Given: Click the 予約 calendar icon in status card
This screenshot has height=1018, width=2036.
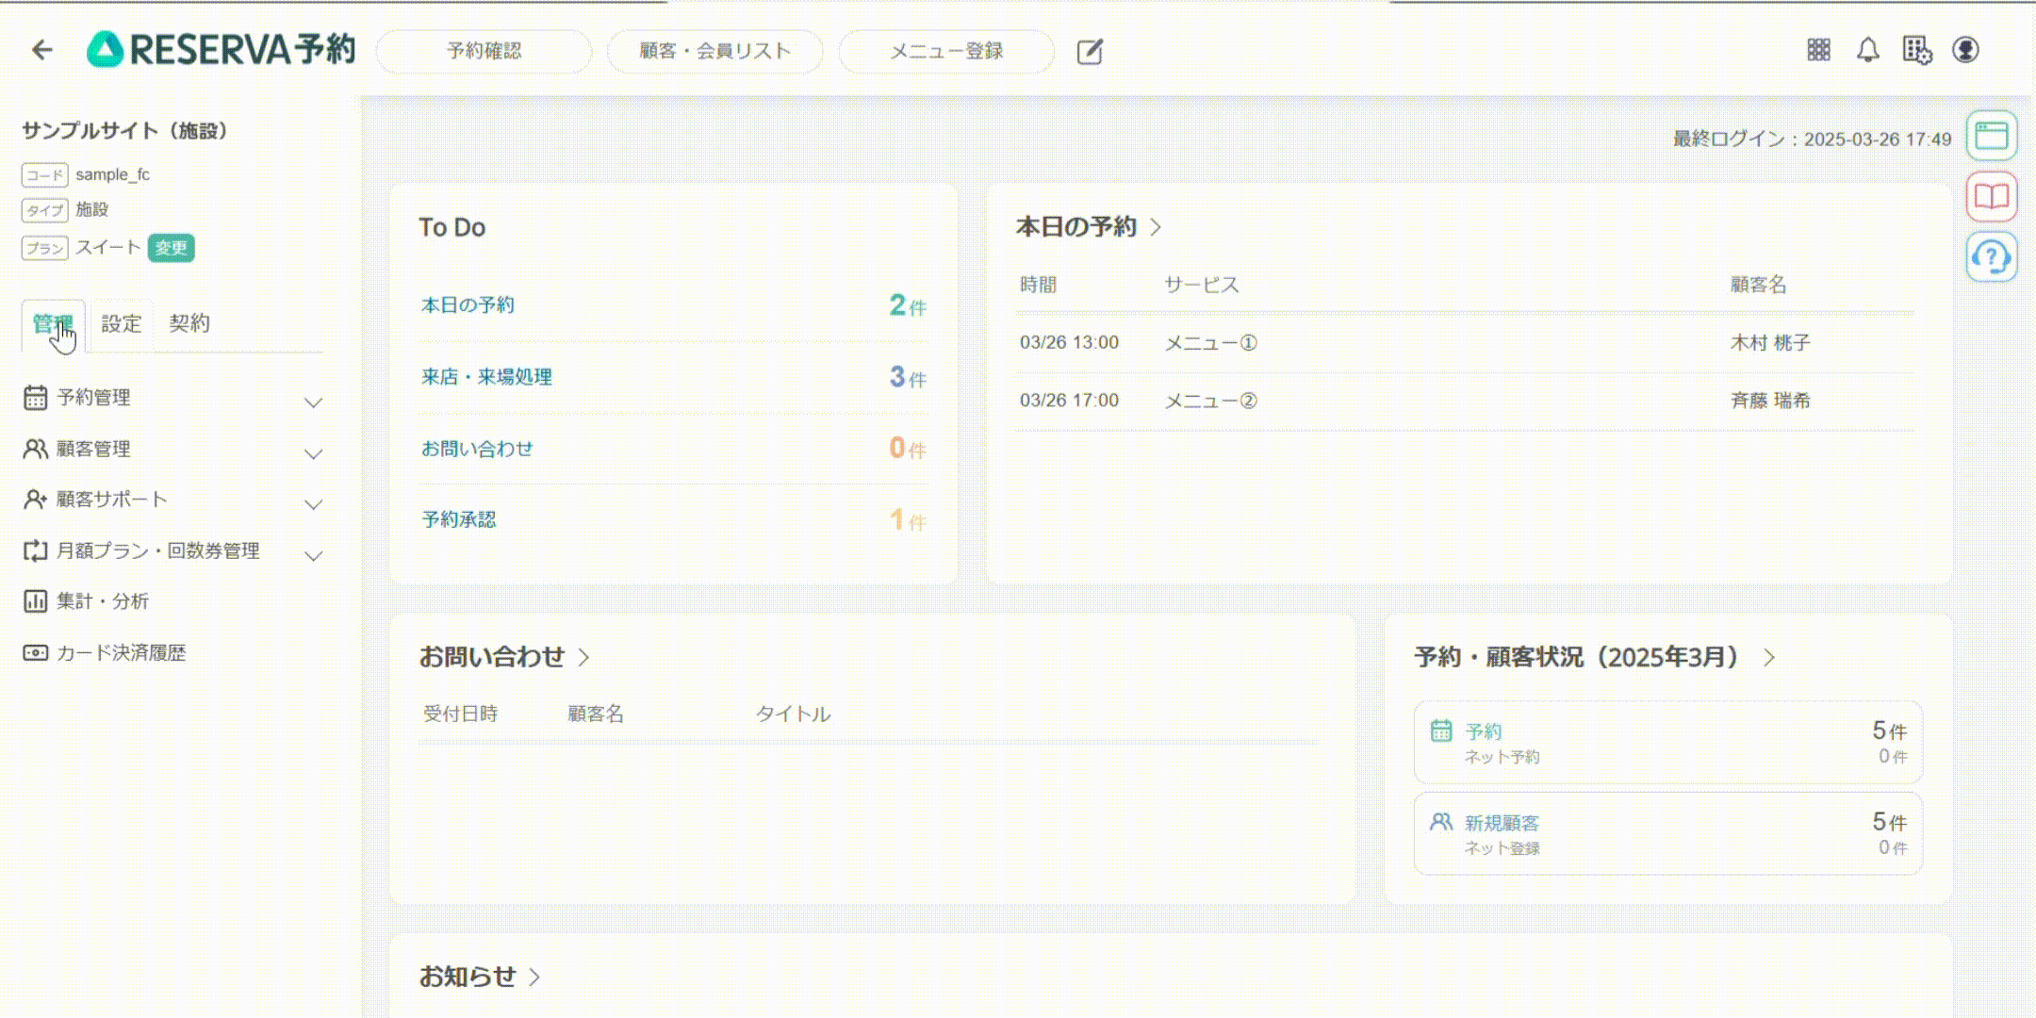Looking at the screenshot, I should pos(1441,731).
